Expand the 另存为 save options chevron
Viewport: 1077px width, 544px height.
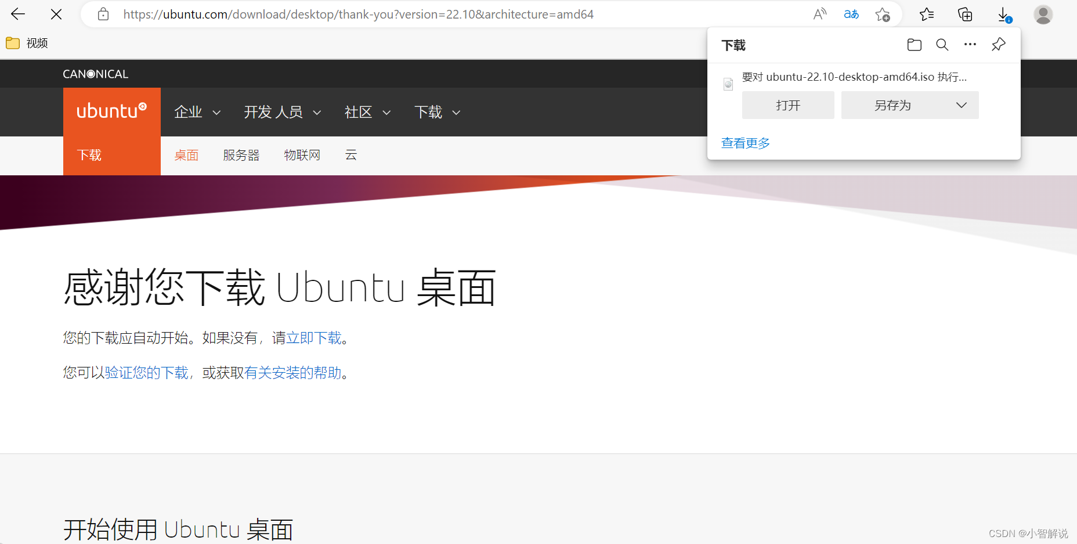pos(961,105)
